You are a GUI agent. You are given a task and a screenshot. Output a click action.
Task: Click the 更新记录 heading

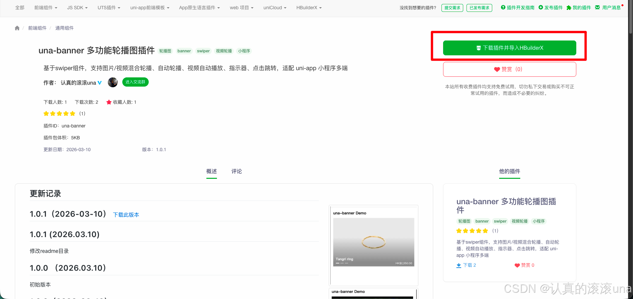coord(45,194)
